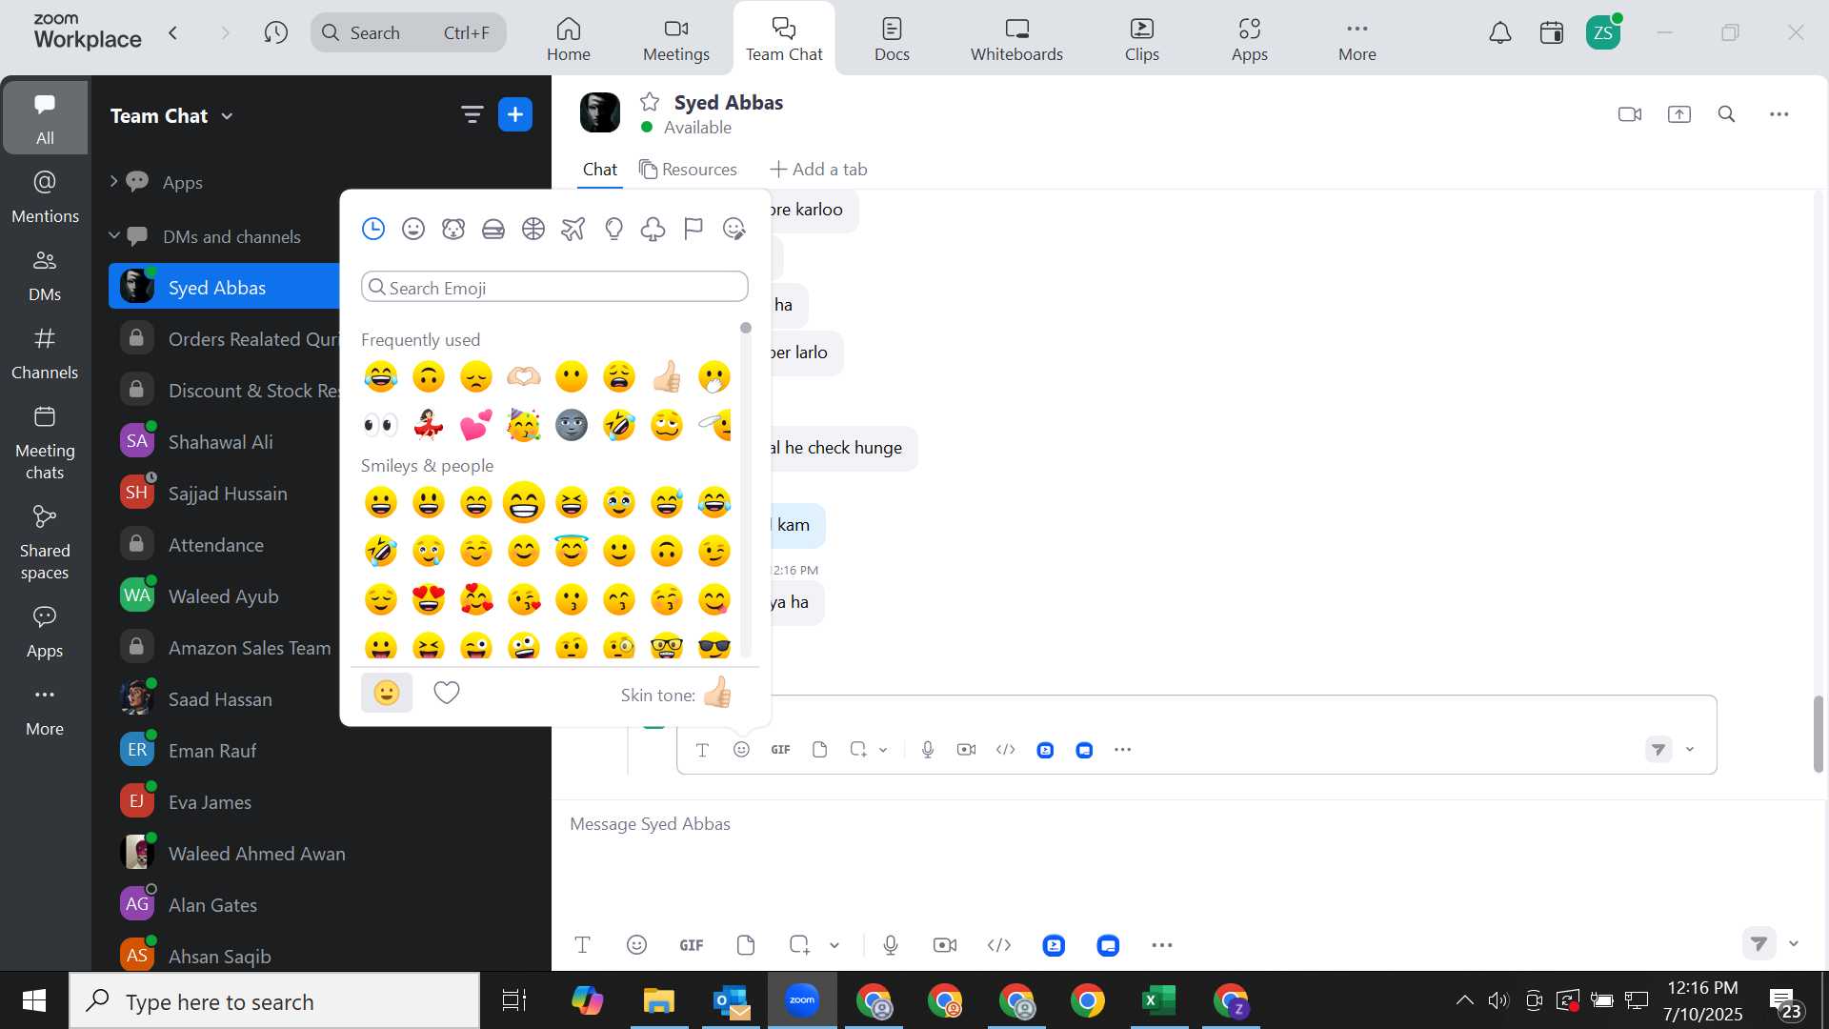The height and width of the screenshot is (1029, 1829).
Task: Record an audio message with microphone icon
Action: coord(891,945)
